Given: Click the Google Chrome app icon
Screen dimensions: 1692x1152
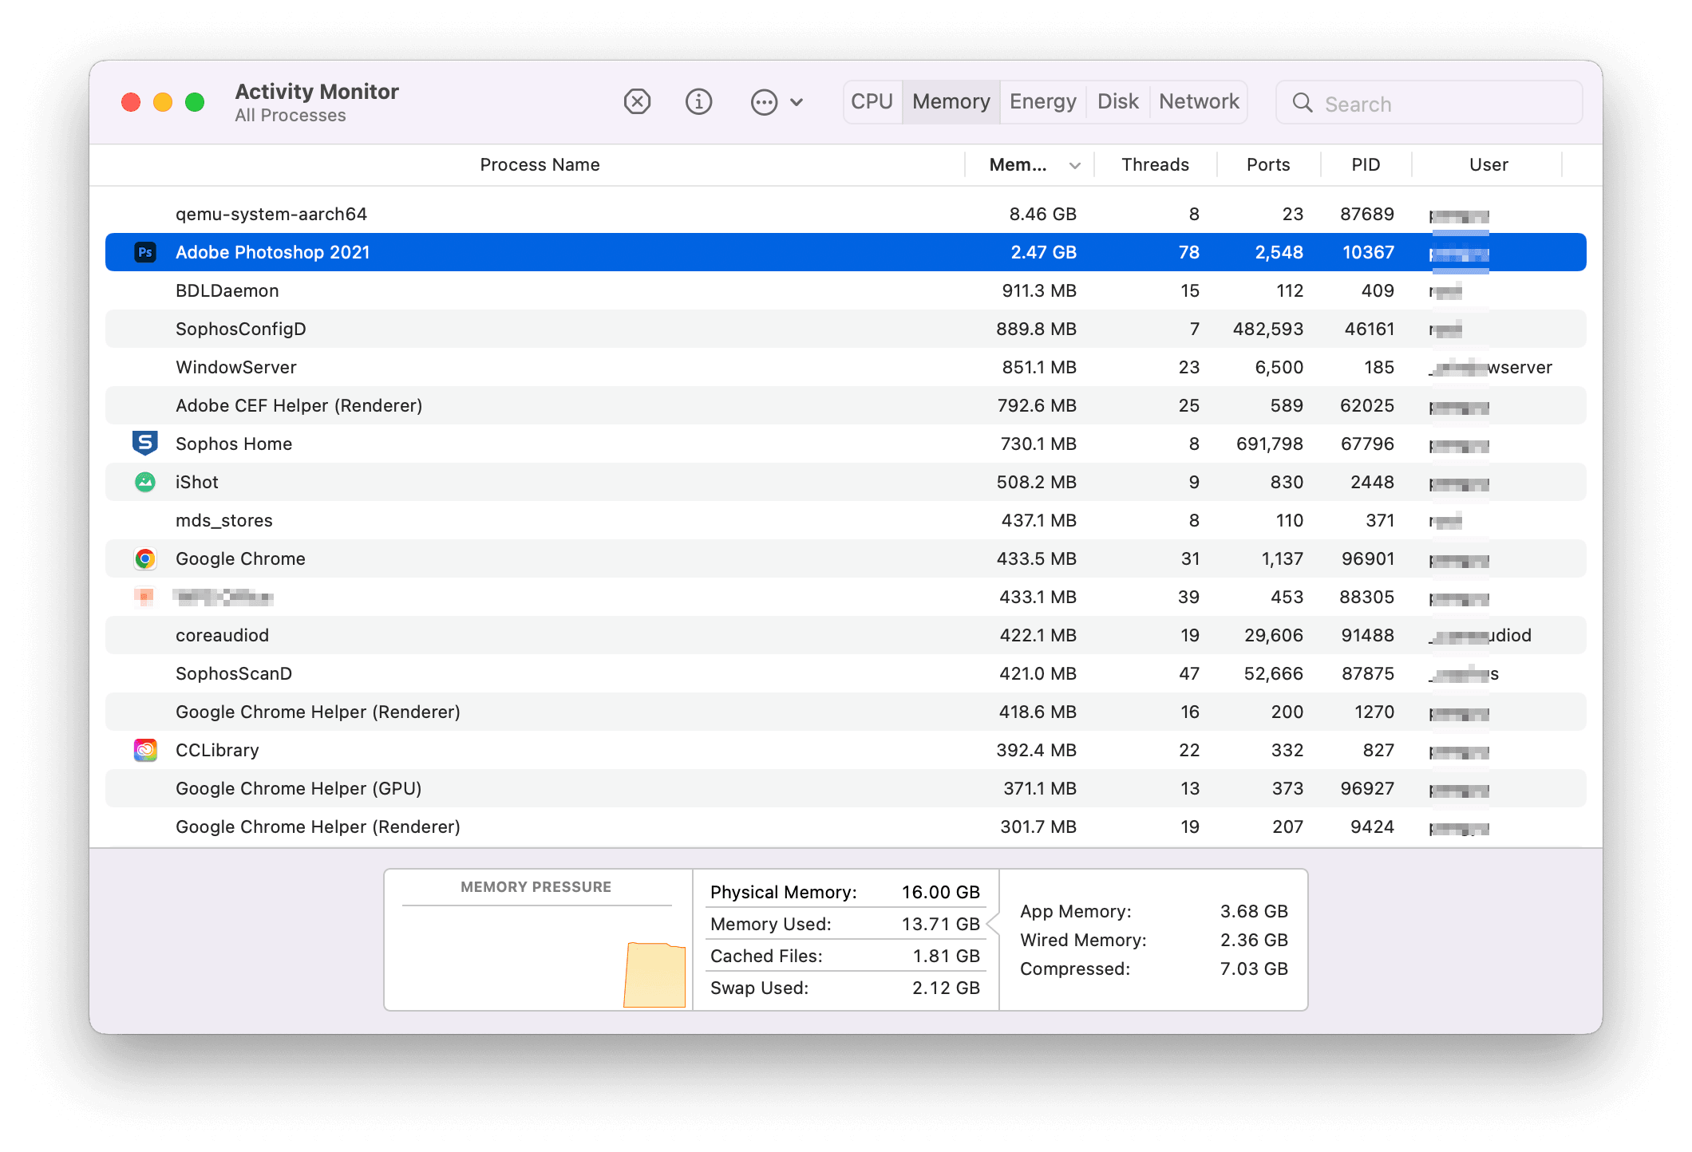Looking at the screenshot, I should tap(145, 558).
